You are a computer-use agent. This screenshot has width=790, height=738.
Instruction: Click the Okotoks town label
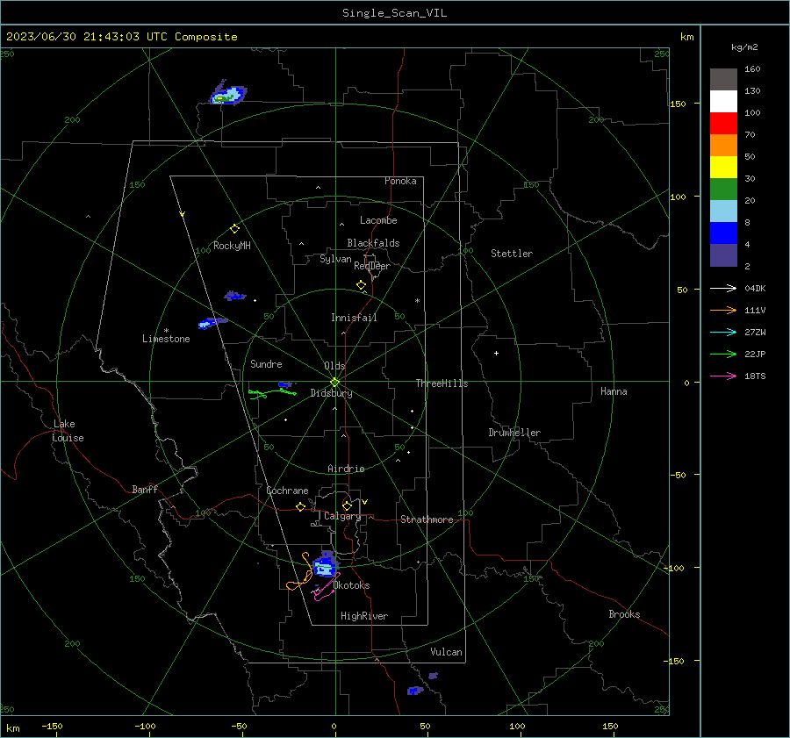351,585
